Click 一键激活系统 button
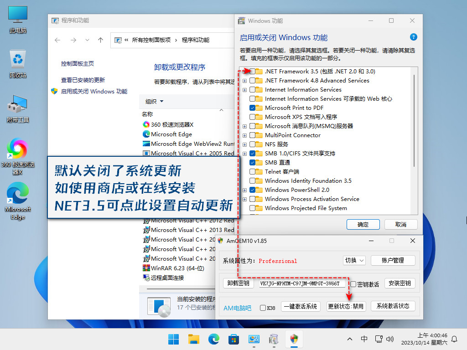The image size is (467, 350). pos(301,306)
